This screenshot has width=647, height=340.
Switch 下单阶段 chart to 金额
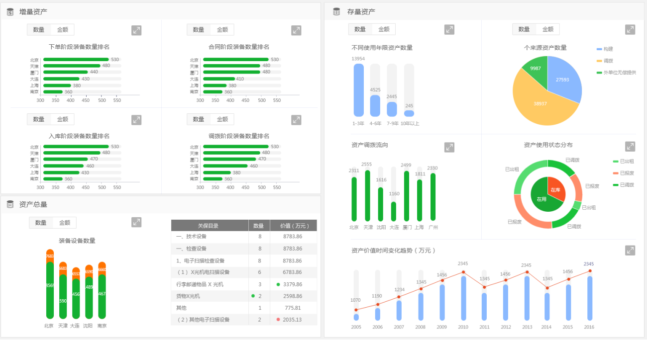coord(62,30)
